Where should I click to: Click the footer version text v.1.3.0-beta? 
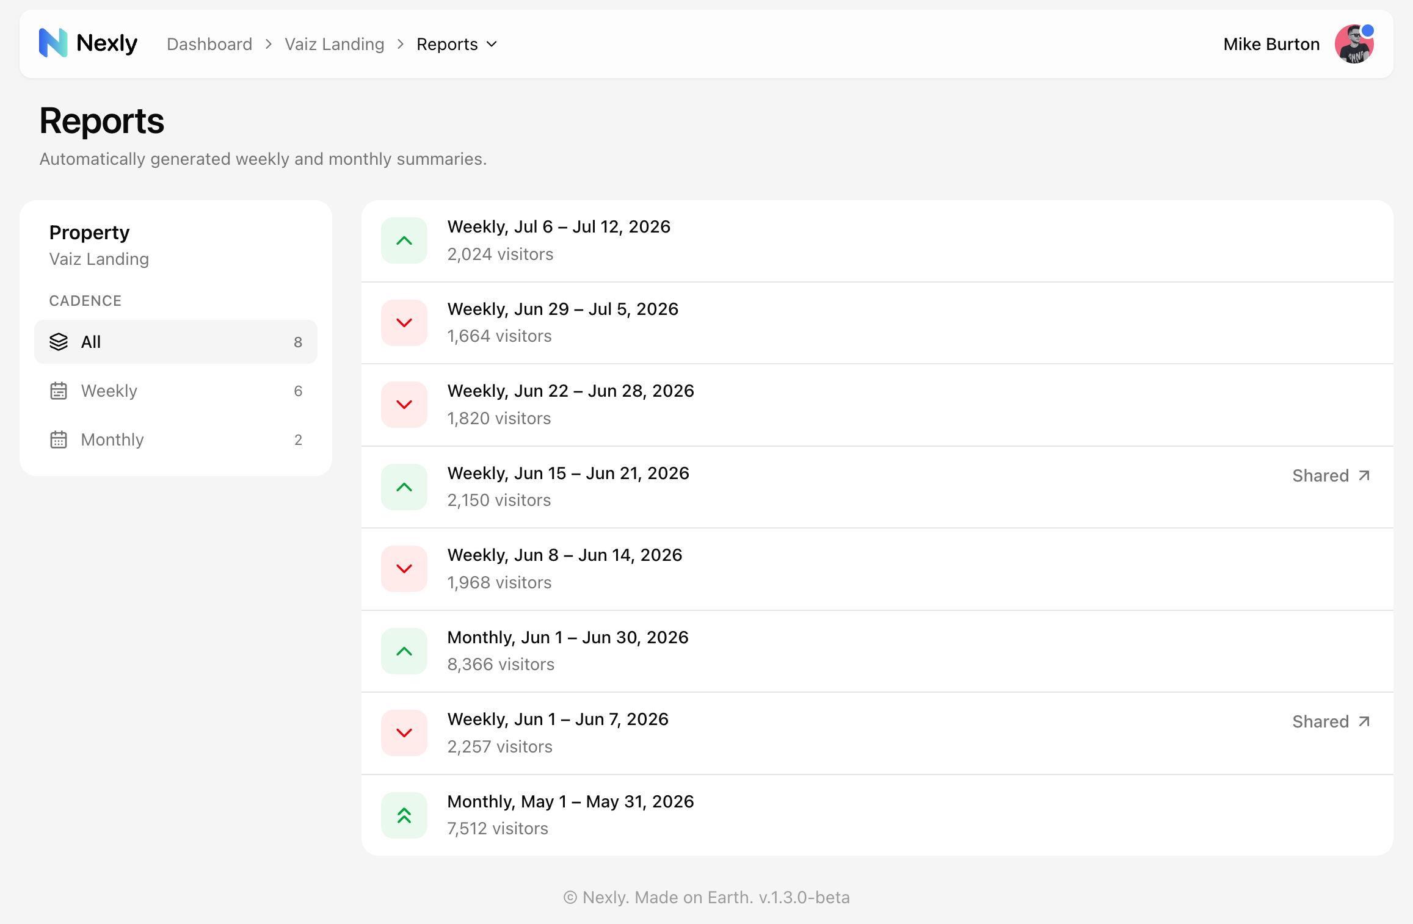point(804,897)
